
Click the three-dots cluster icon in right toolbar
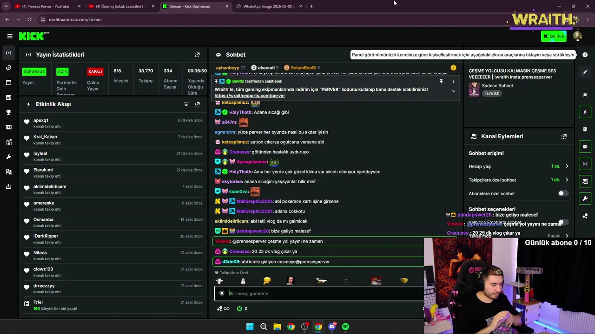click(x=585, y=216)
